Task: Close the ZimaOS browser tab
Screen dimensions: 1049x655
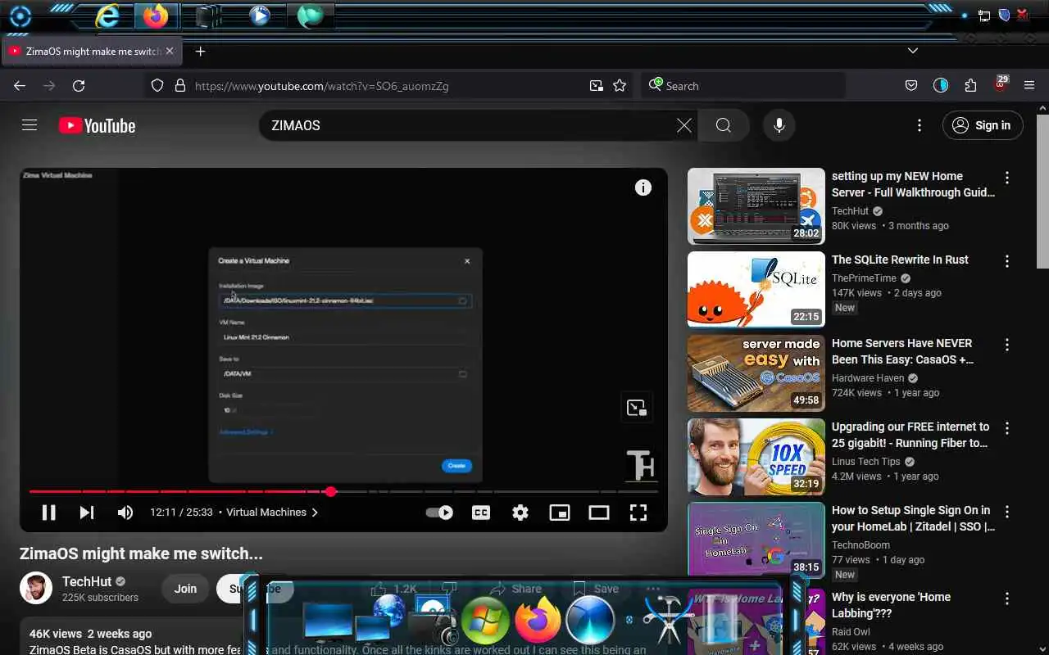Action: coord(170,51)
